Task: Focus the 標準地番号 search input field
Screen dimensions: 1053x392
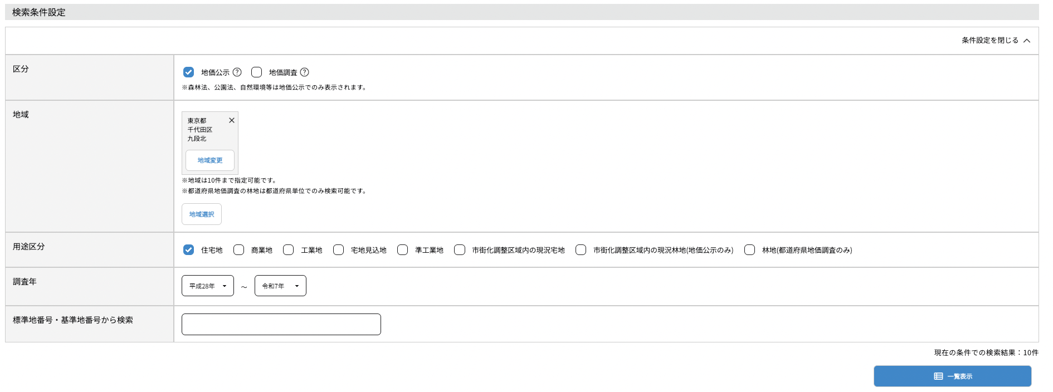Action: 281,324
